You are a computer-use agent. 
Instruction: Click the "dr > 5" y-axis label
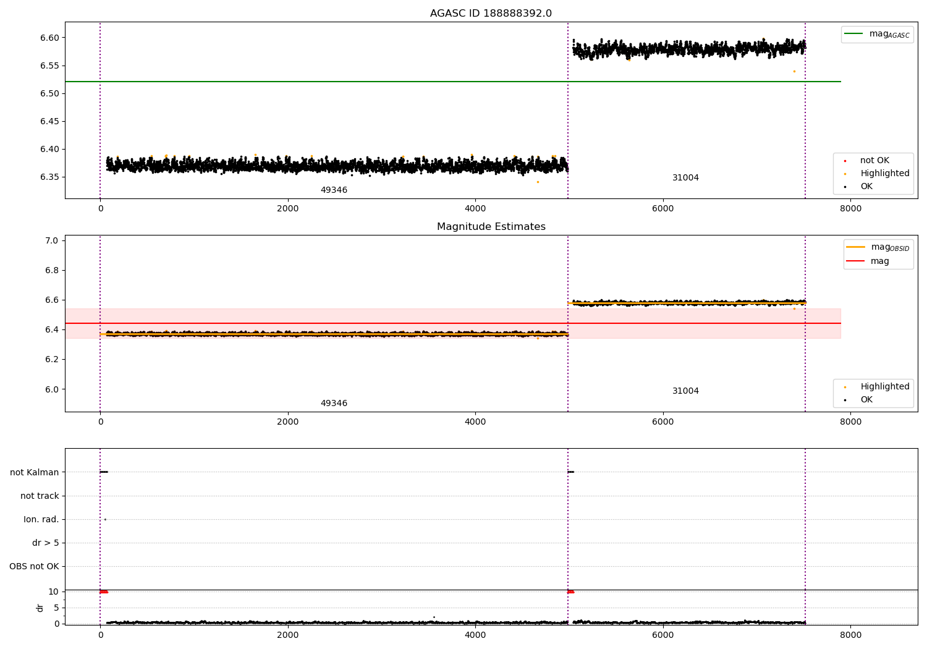[x=46, y=543]
